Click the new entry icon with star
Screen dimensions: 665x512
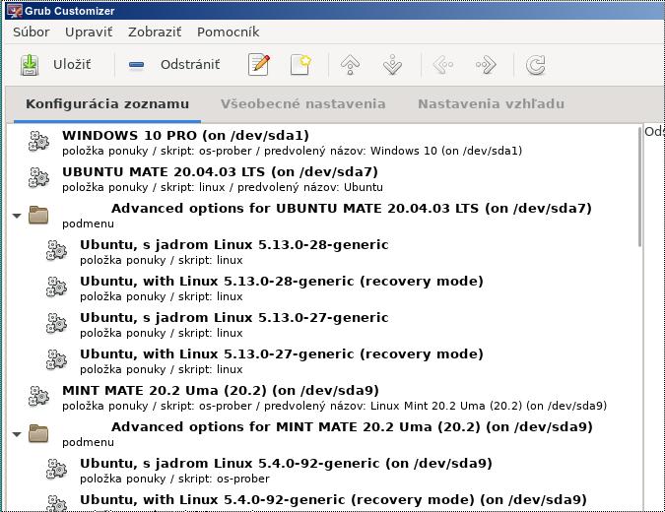pyautogui.click(x=300, y=65)
